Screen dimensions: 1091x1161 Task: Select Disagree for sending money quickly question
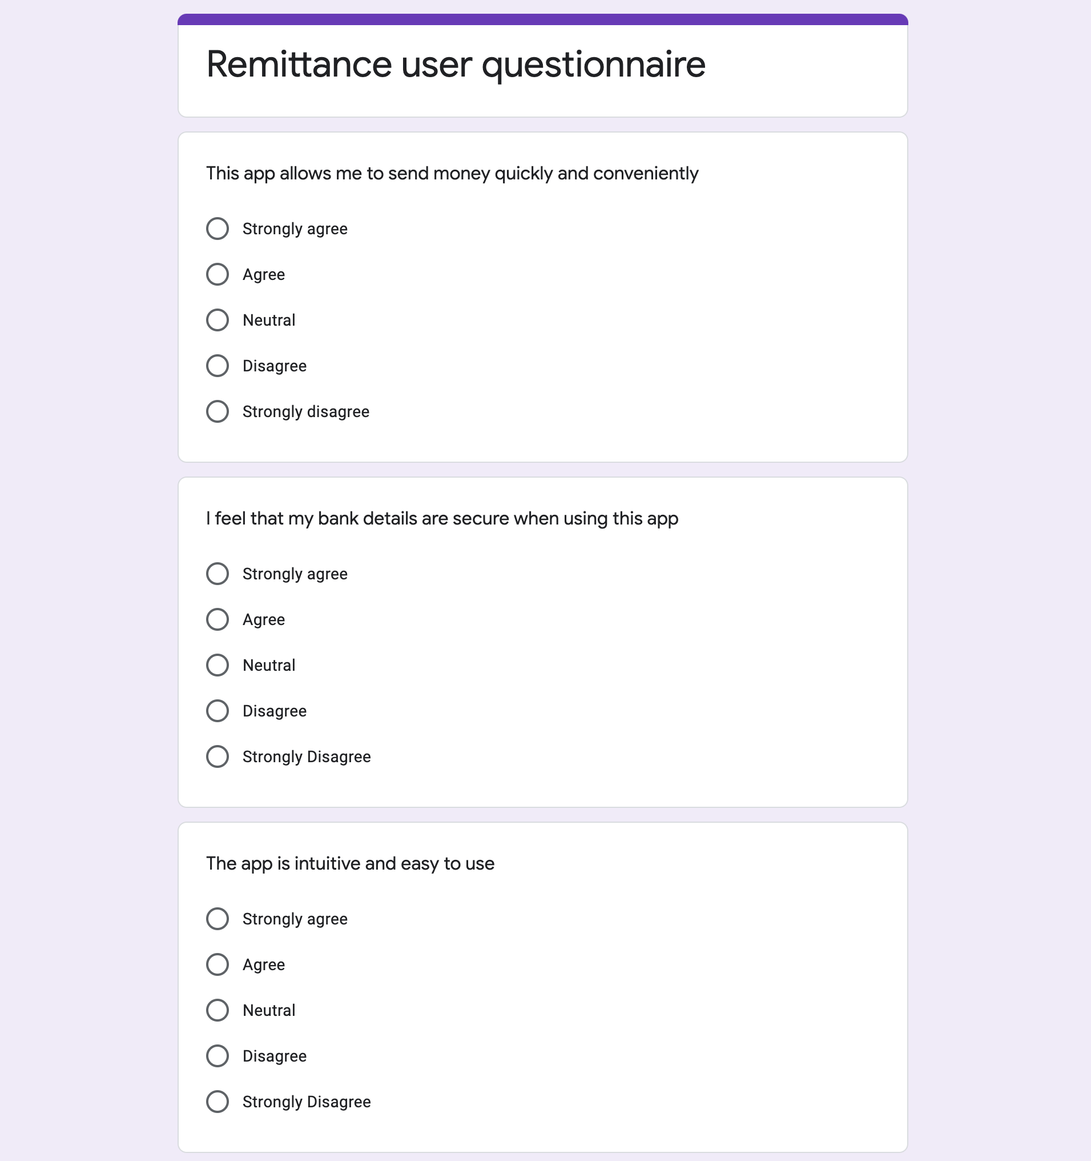pos(217,366)
